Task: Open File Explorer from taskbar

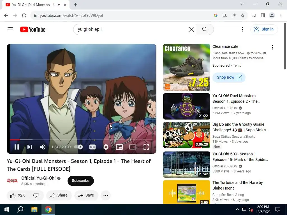Action: coord(34,209)
